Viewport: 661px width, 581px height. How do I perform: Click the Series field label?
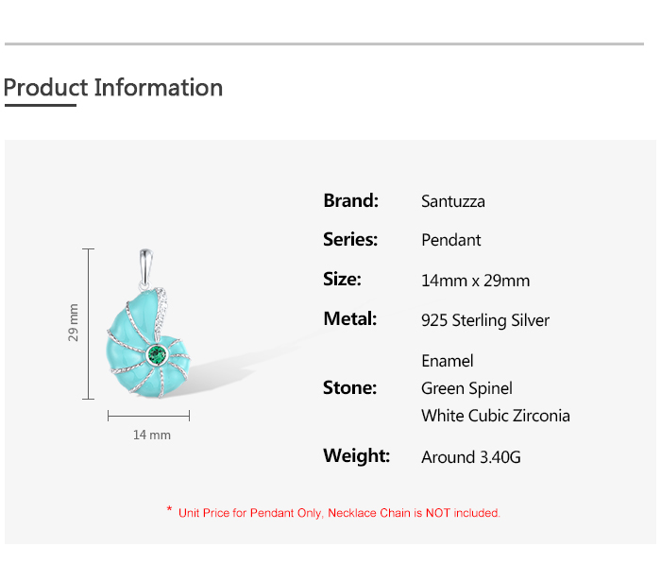(350, 240)
